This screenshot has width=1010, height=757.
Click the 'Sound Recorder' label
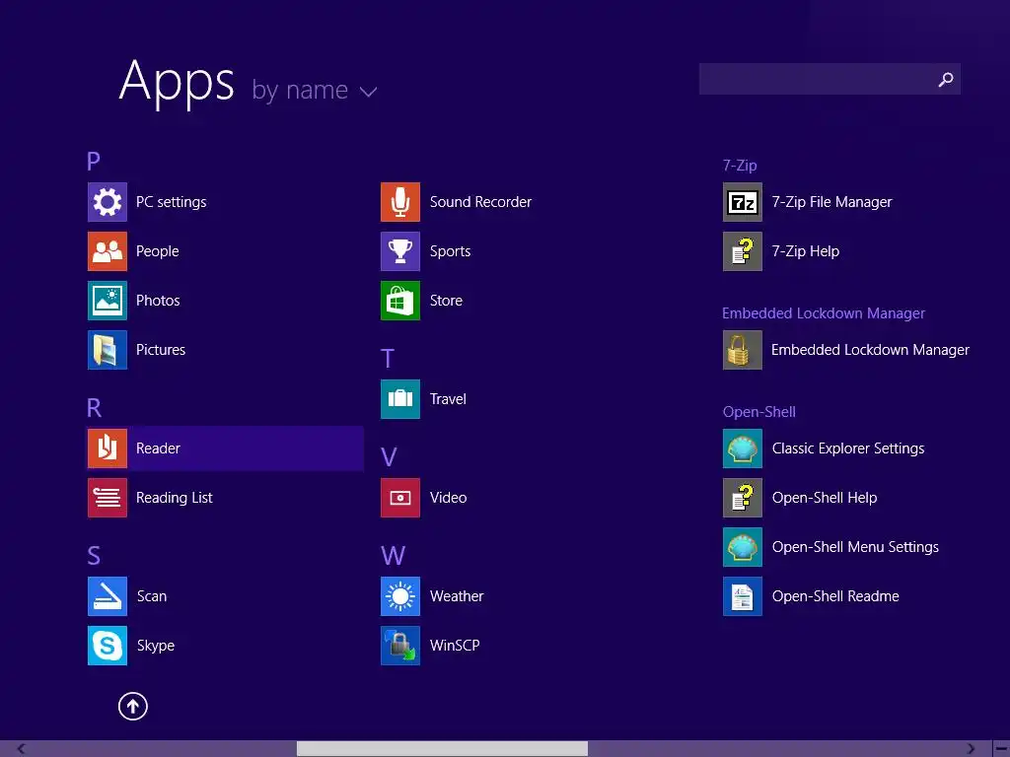(x=480, y=202)
